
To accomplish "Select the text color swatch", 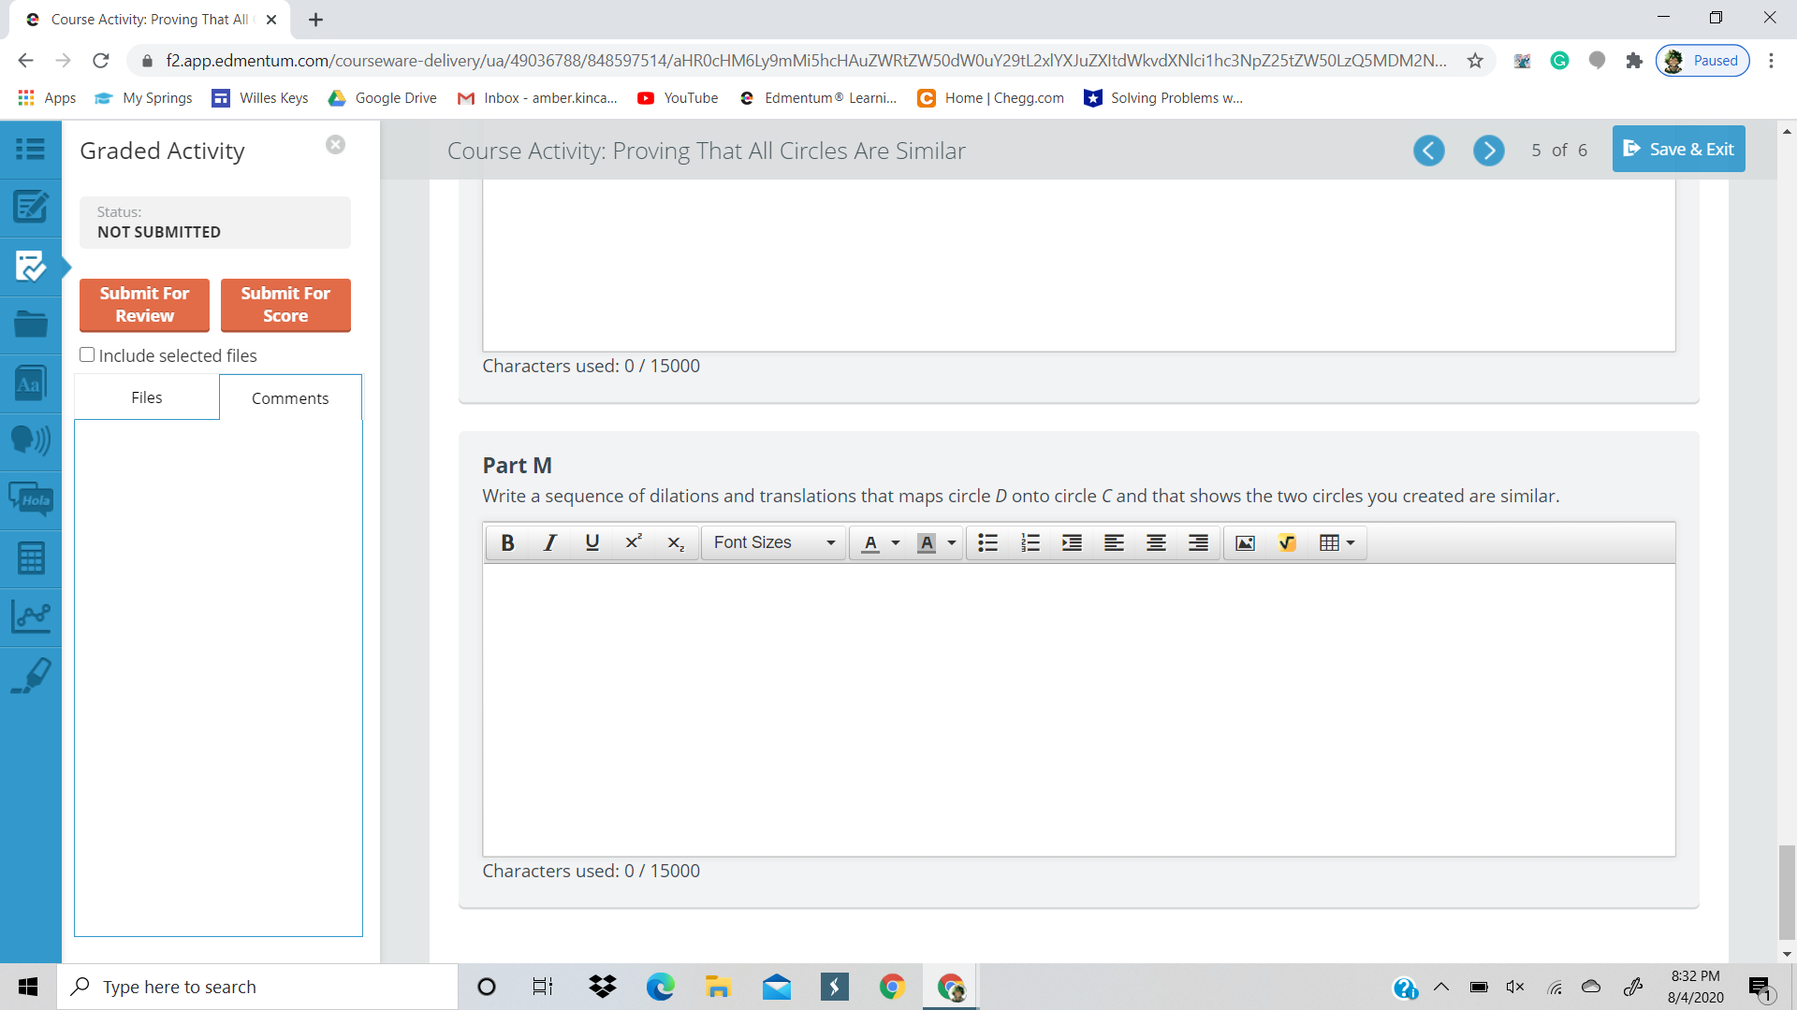I will click(x=871, y=542).
